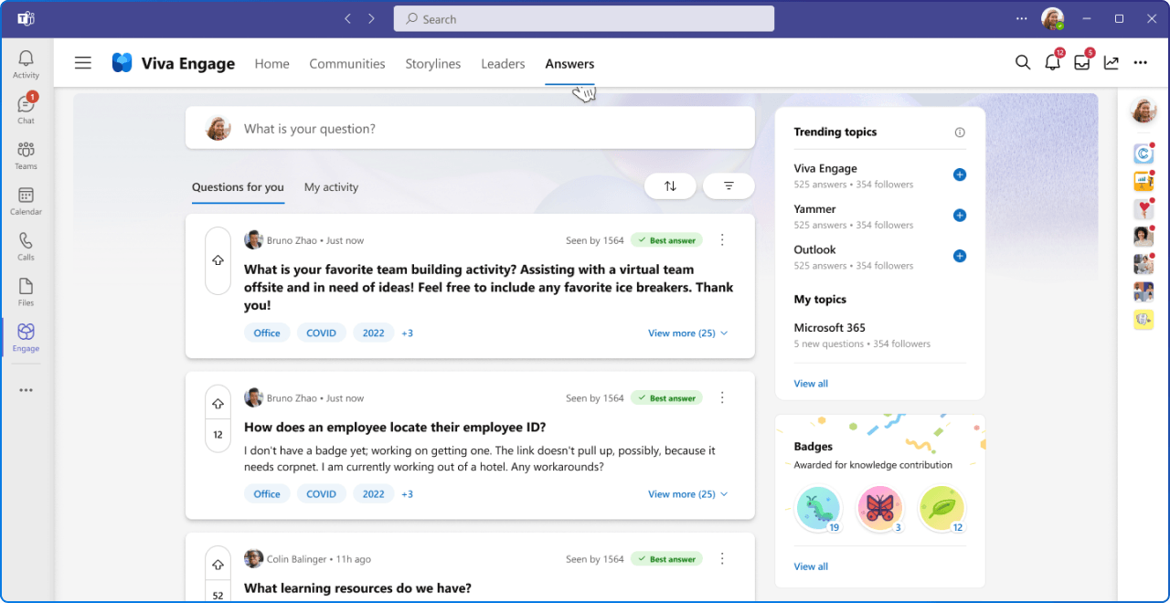Open Calls in the Teams sidebar
The height and width of the screenshot is (603, 1170).
pyautogui.click(x=26, y=246)
